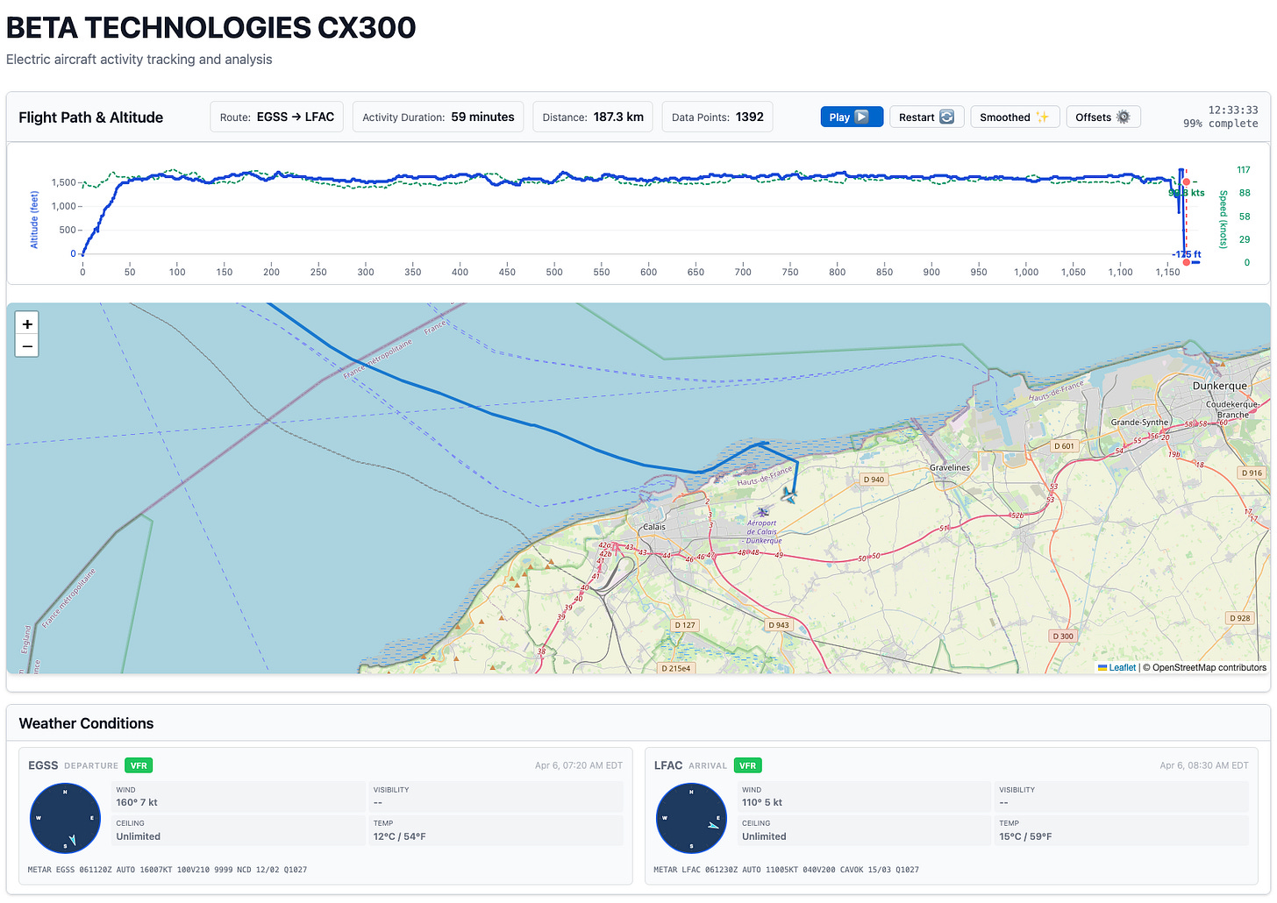Click the D 916 road shield
This screenshot has height=903, width=1277.
pyautogui.click(x=1252, y=473)
